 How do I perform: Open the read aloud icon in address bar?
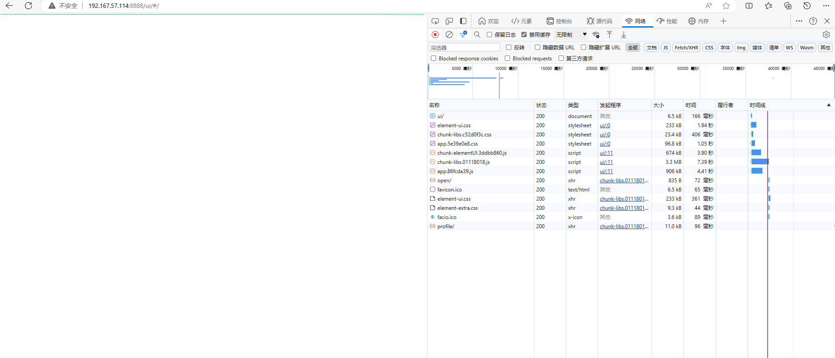click(x=709, y=6)
